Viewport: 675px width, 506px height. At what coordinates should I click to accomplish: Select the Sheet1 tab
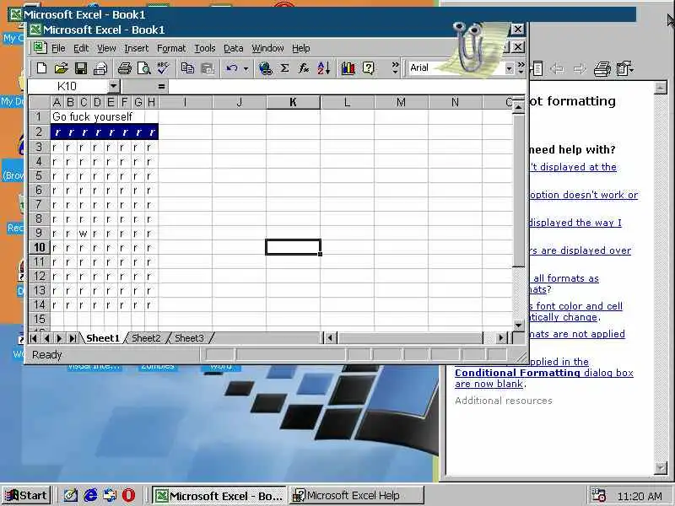tap(102, 338)
